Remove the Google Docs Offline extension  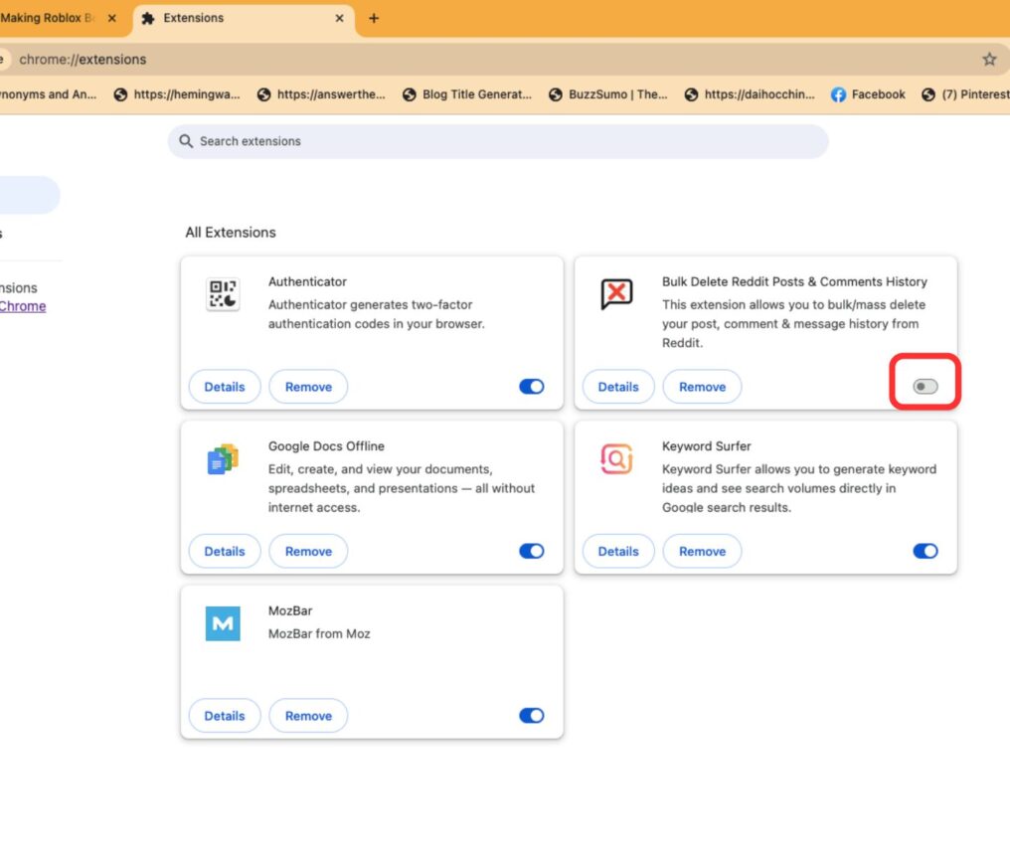(308, 551)
